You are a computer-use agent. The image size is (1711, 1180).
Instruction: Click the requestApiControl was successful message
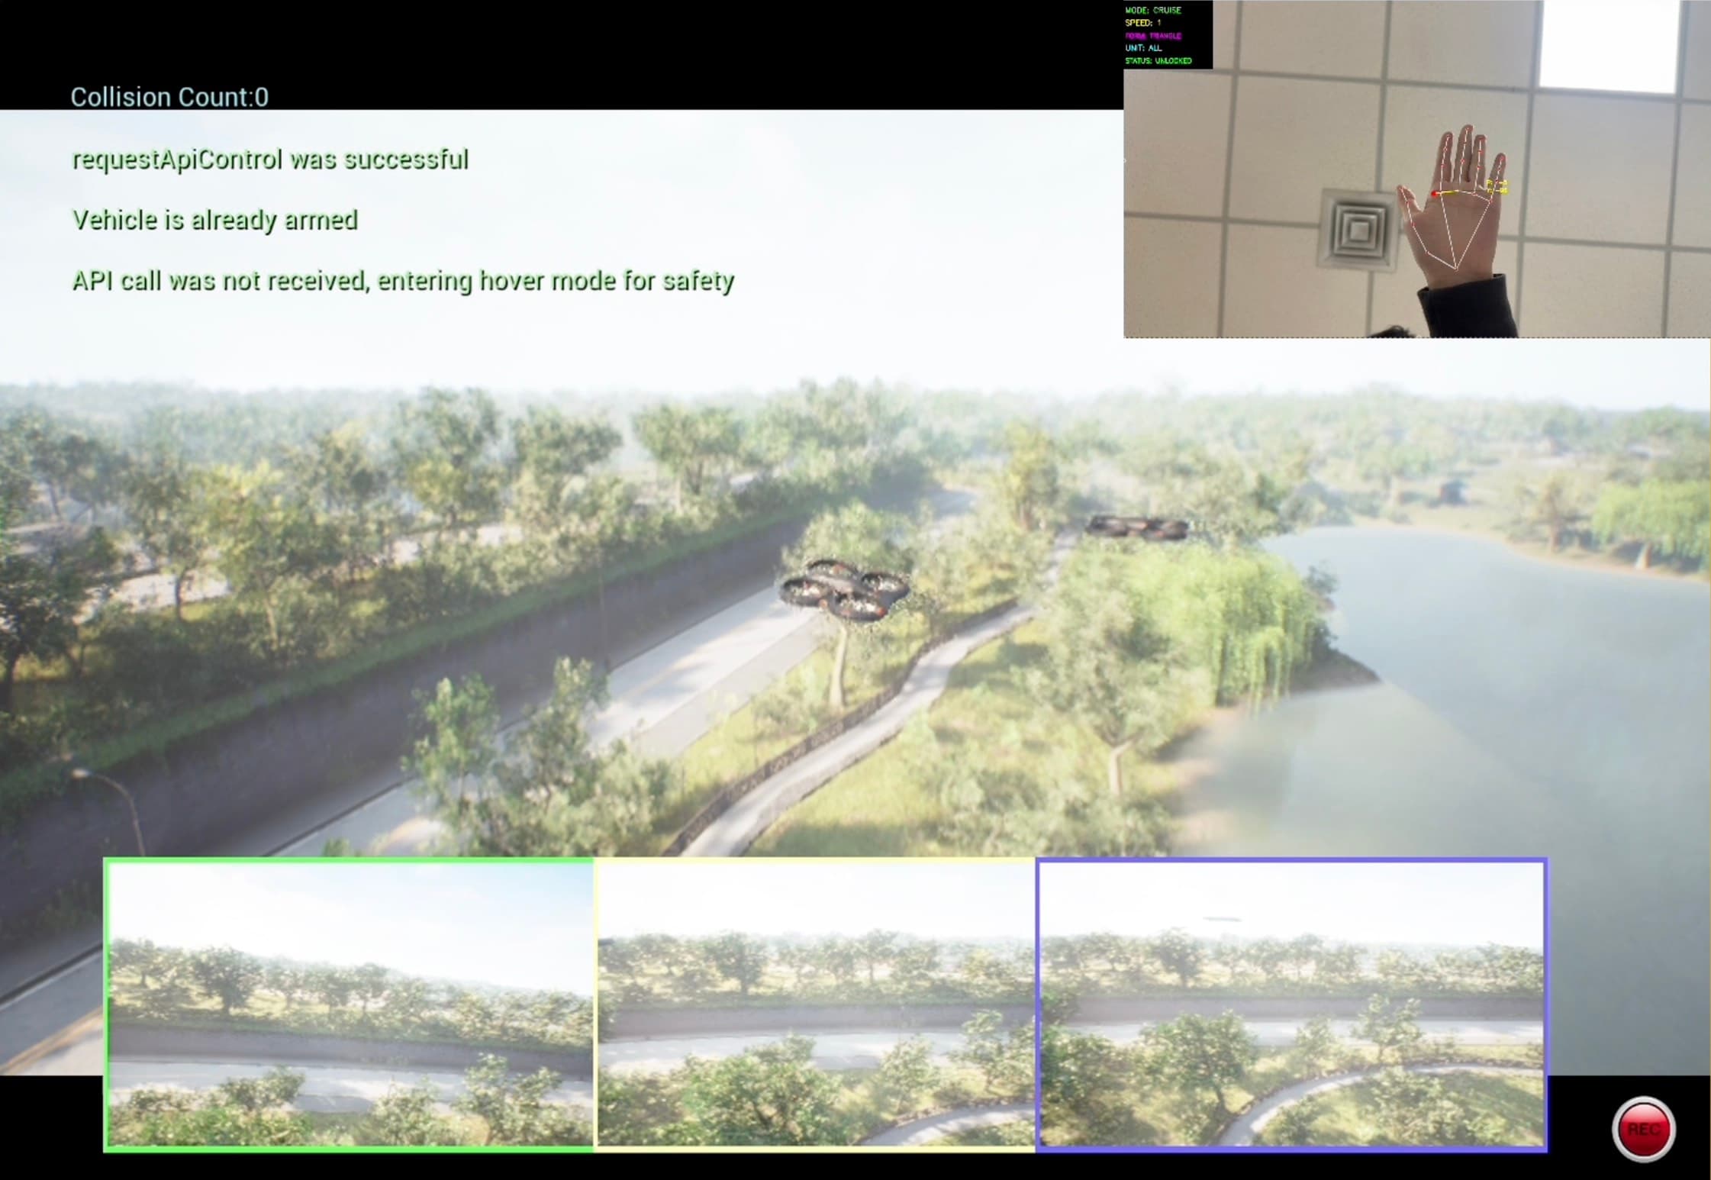pos(270,160)
